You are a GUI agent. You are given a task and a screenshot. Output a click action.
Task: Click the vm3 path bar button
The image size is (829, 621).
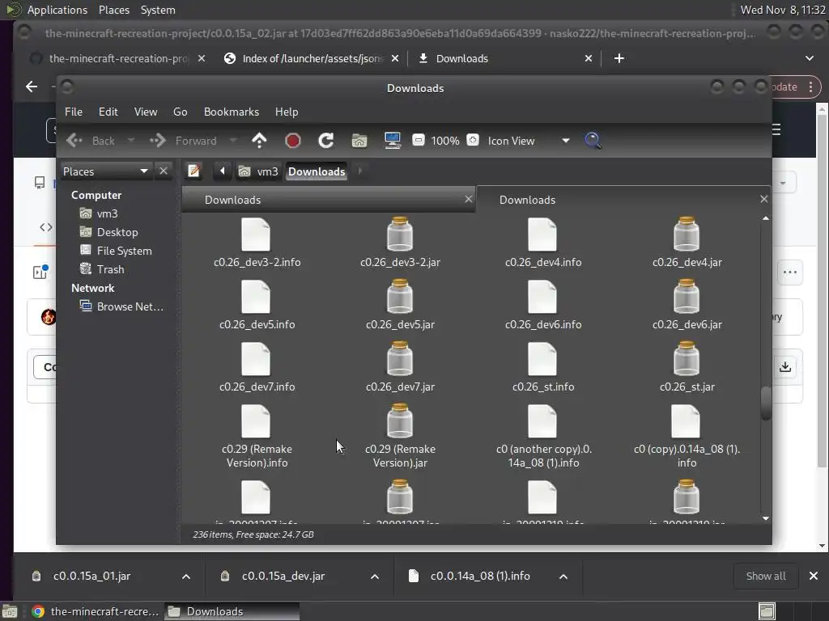tap(258, 171)
